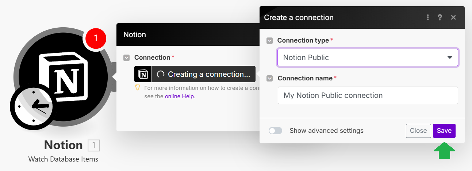This screenshot has height=171, width=472.
Task: Click the module number 1 box beside Notion label
Action: pos(93,145)
